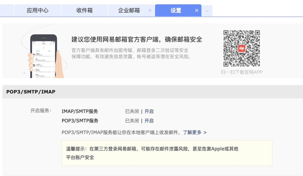Image resolution: width=303 pixels, height=176 pixels.
Task: Click the banner headline 建议您使用网易邮箱官方客户端
Action: coord(137,39)
